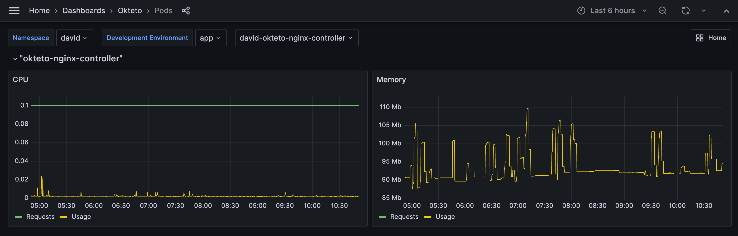Toggle Requests series in CPU legend

coord(40,217)
